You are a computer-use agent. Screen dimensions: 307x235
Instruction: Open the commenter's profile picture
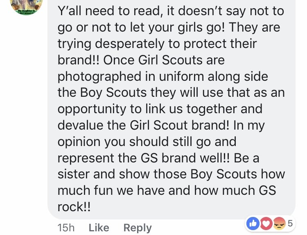[26, 6]
